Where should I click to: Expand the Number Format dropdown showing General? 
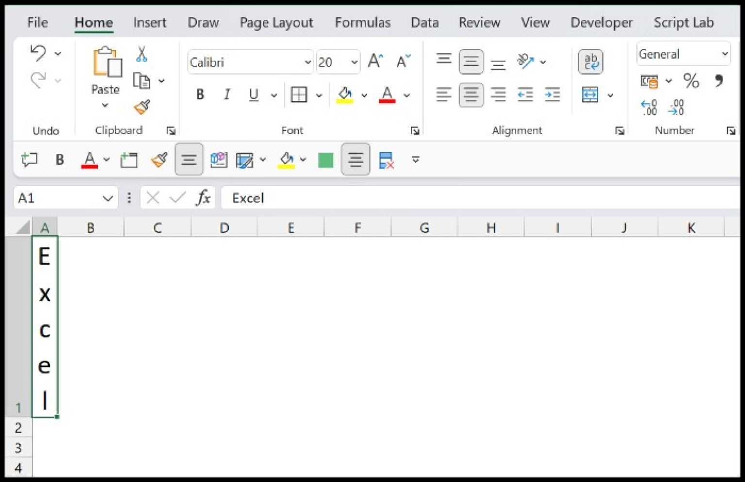point(725,54)
